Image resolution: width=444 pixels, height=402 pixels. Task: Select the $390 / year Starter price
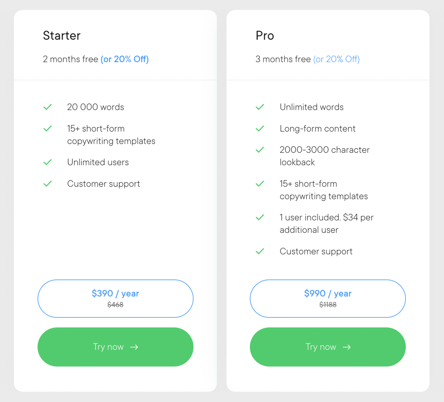115,293
